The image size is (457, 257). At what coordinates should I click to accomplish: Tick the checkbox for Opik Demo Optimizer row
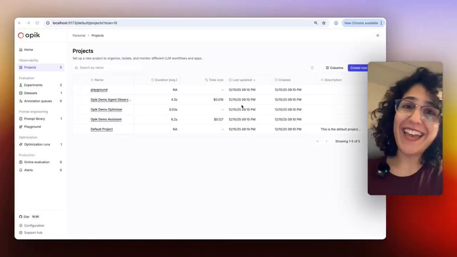click(x=79, y=110)
